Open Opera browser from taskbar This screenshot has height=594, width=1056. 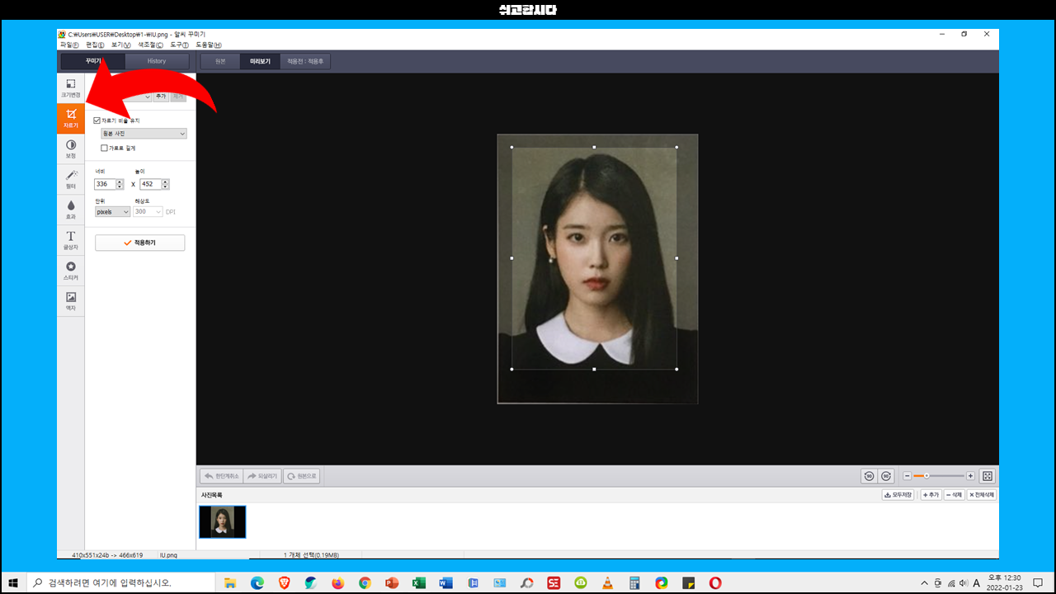(x=715, y=582)
